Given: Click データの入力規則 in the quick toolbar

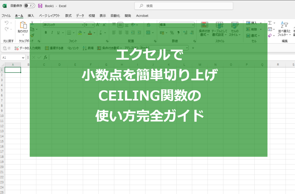Looking at the screenshot, I should coord(28,48).
